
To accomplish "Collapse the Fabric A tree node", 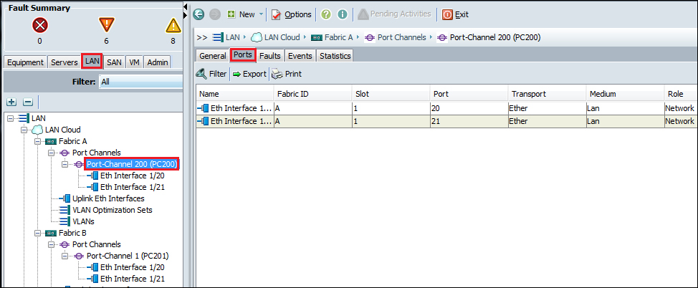I will (38, 142).
